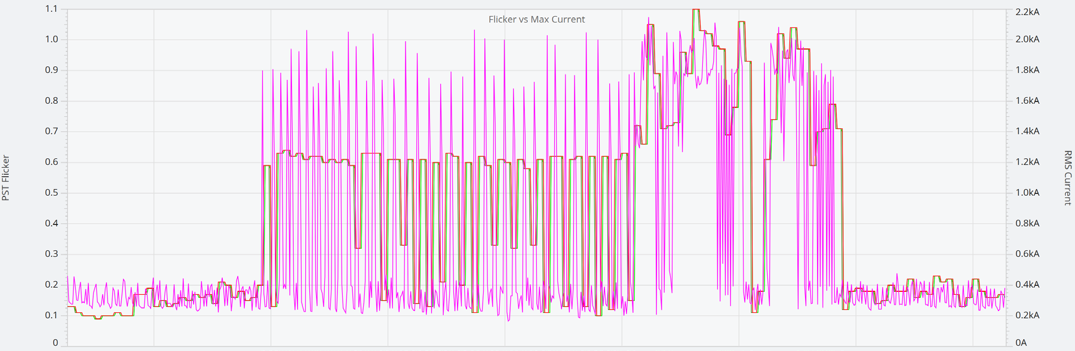Click the left axis tick '0'
The width and height of the screenshot is (1075, 351).
click(x=56, y=343)
